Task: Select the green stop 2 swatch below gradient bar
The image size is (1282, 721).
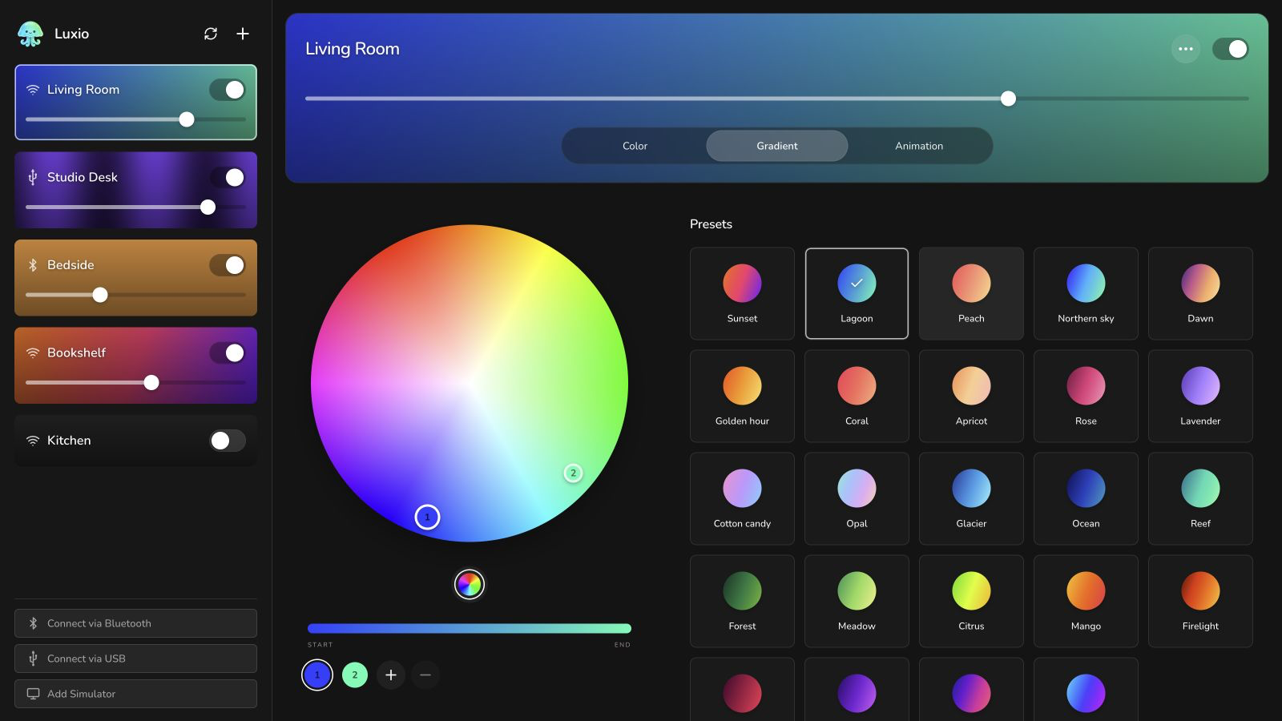Action: 355,675
